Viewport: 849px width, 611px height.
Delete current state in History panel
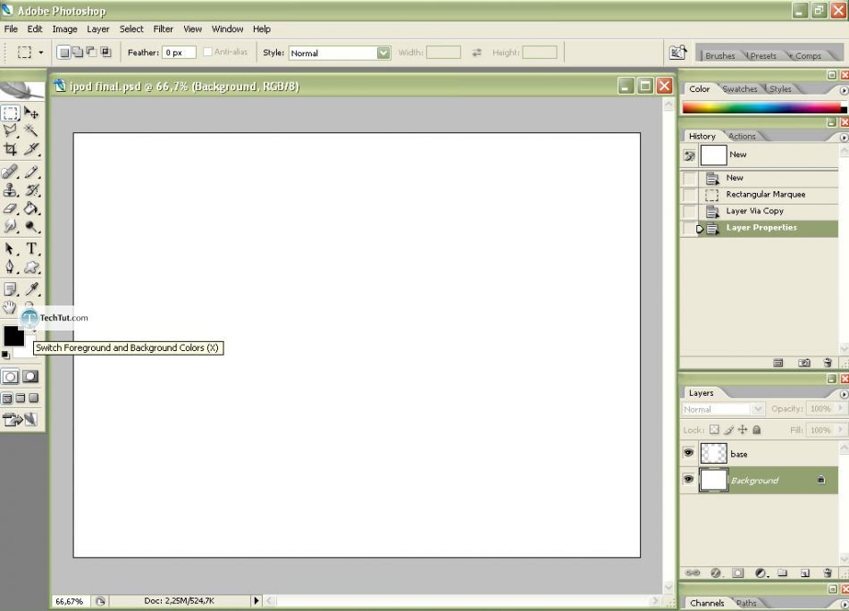point(828,363)
